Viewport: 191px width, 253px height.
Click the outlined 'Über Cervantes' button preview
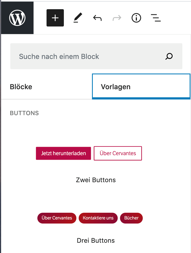click(x=118, y=153)
